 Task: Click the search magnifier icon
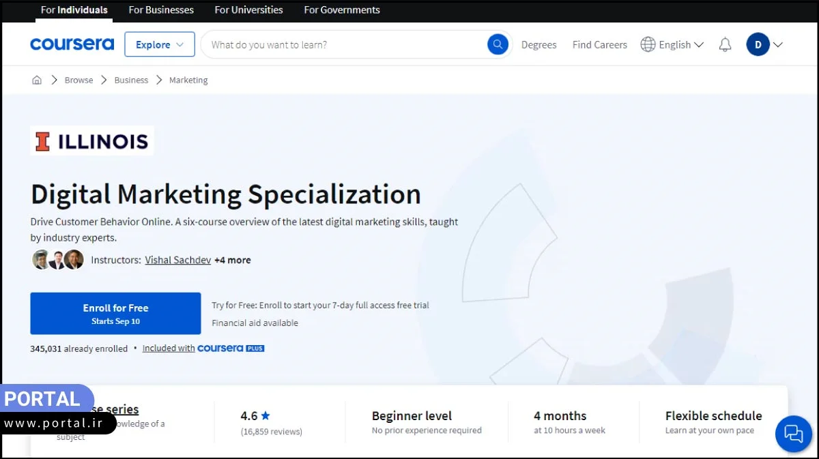coord(498,44)
